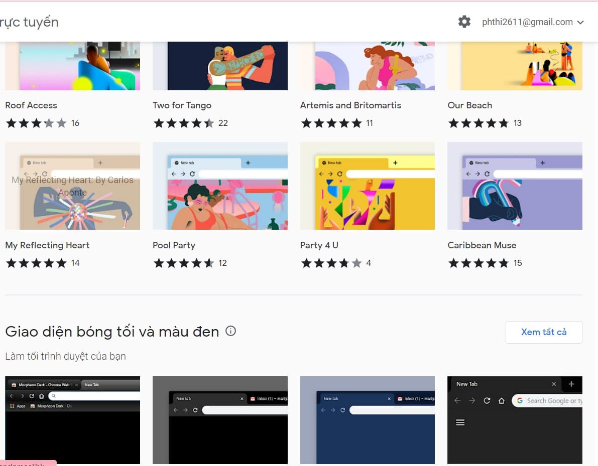
Task: Click the star rating of Two for Tango
Action: point(184,123)
